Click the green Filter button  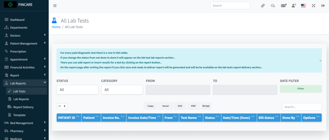point(301,89)
